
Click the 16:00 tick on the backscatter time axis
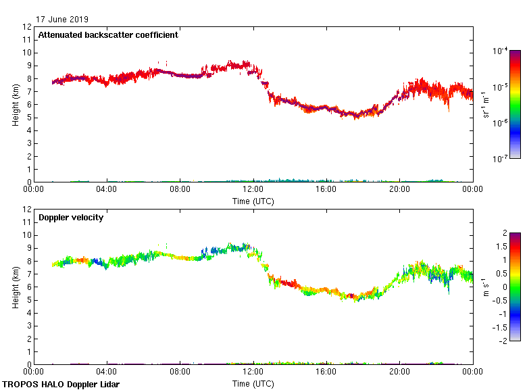pyautogui.click(x=326, y=189)
